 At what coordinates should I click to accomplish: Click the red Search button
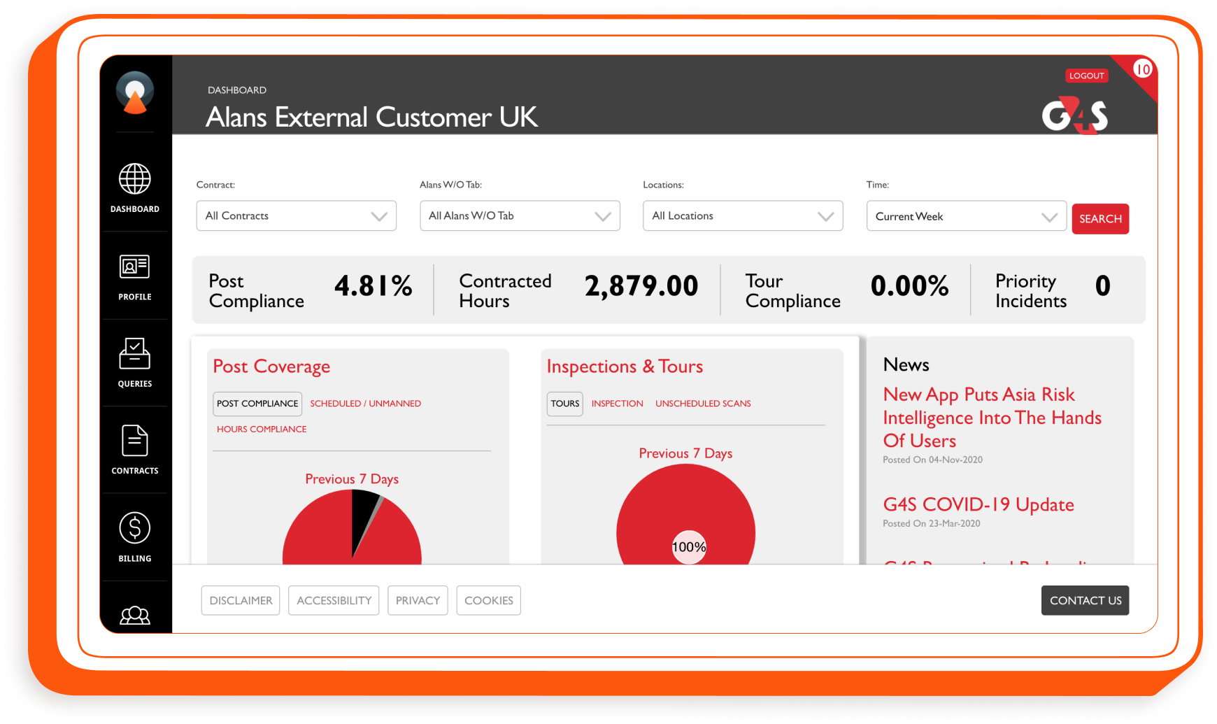tap(1100, 219)
